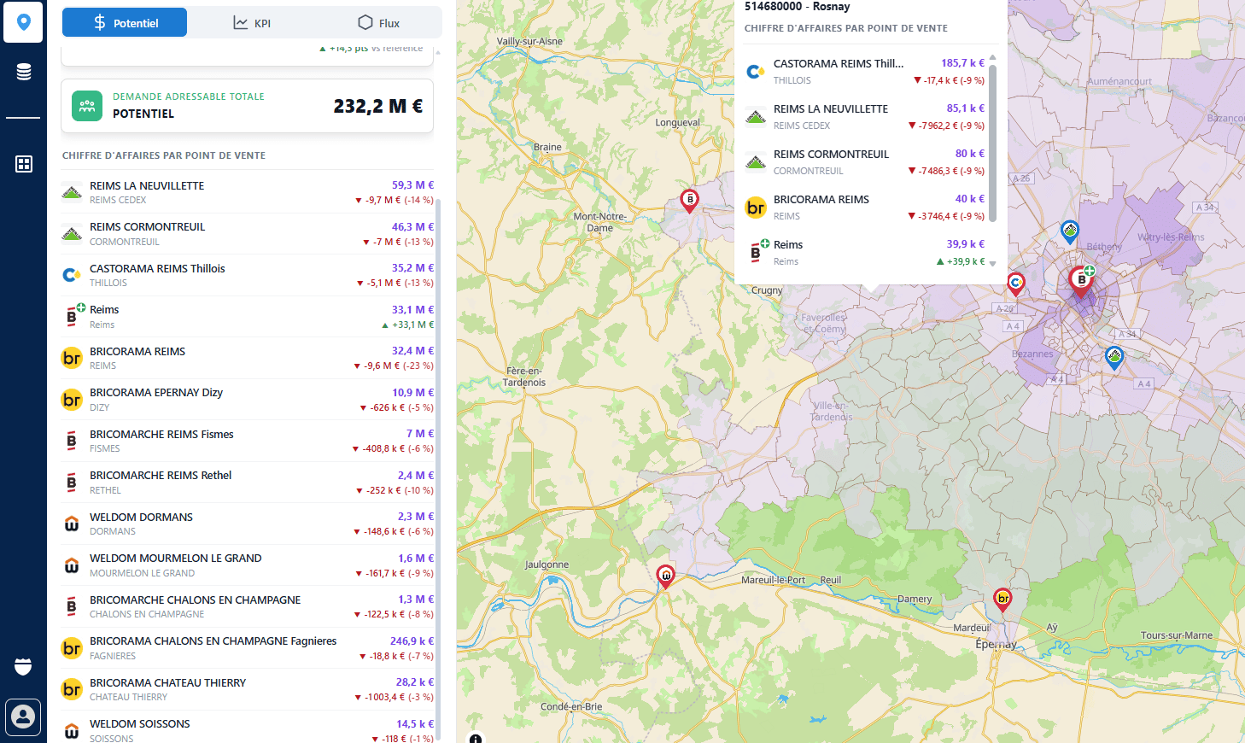Screen dimensions: 1245x743
Task: Switch to the KPI tab
Action: (252, 23)
